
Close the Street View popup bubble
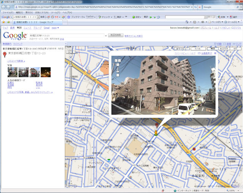coord(215,53)
